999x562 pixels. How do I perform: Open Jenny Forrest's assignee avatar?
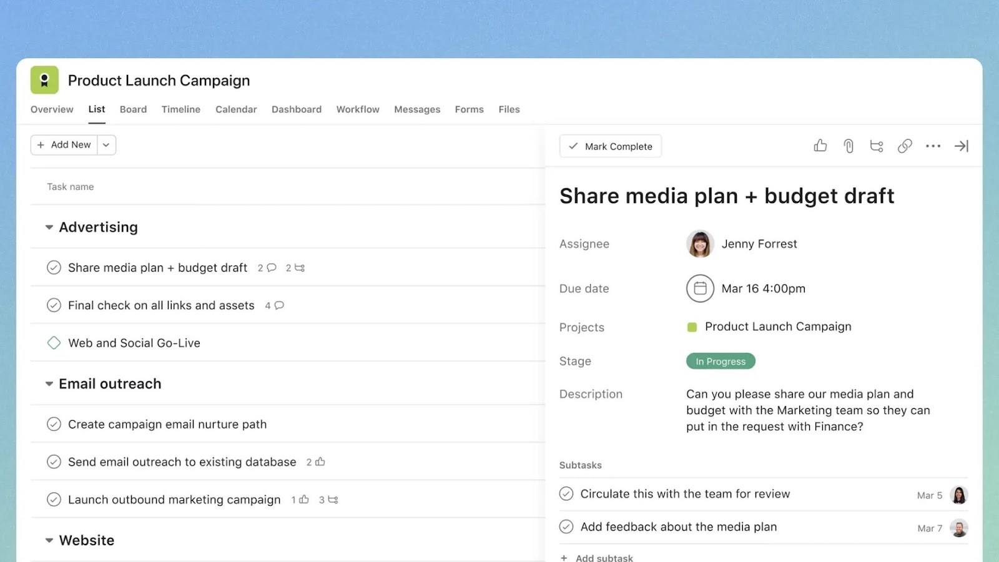pyautogui.click(x=700, y=244)
